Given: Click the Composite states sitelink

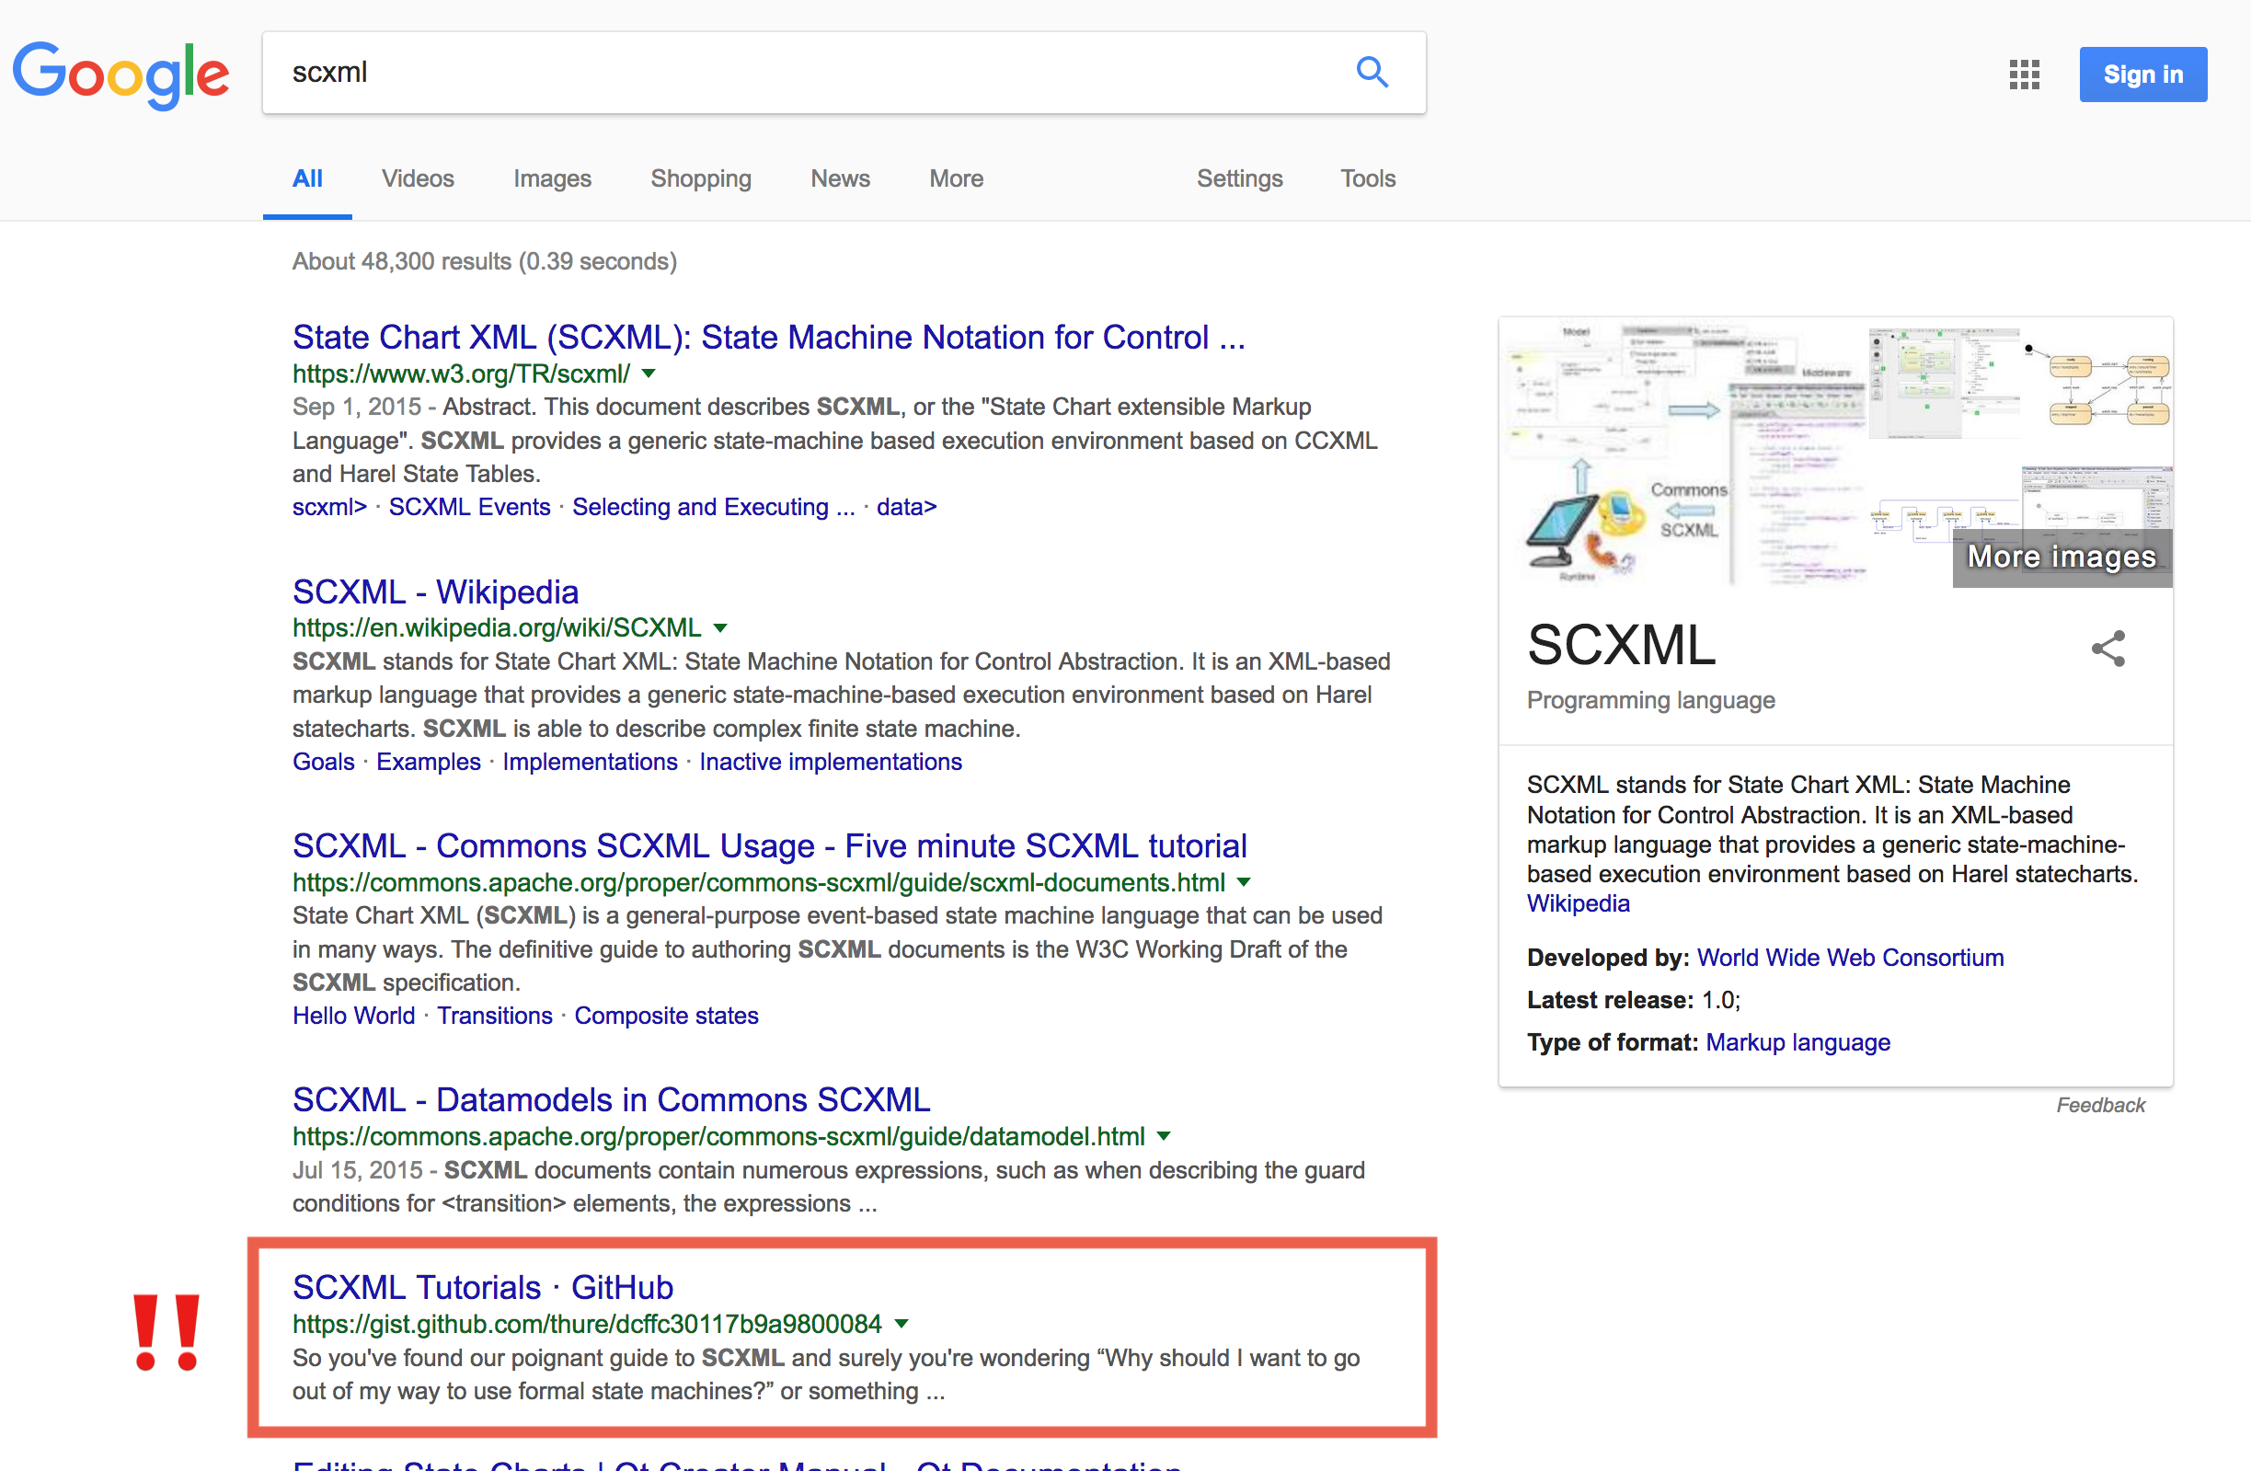Looking at the screenshot, I should (666, 1015).
